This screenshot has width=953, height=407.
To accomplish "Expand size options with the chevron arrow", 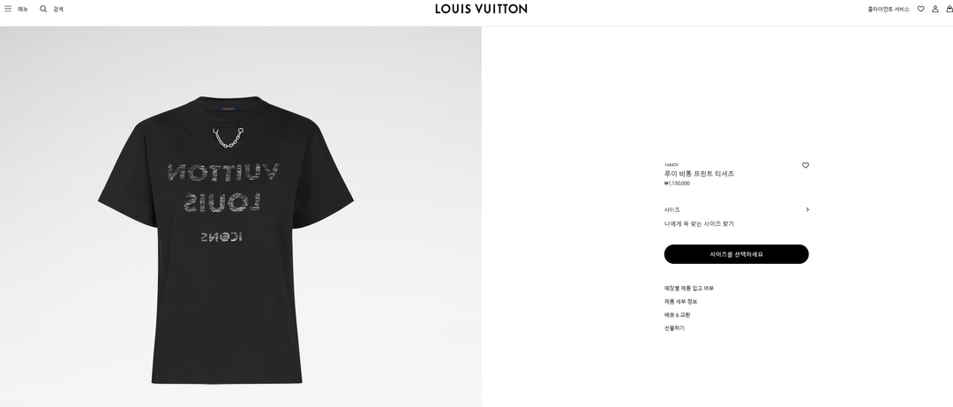I will click(807, 210).
